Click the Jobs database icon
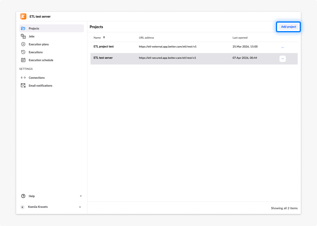 pos(23,36)
